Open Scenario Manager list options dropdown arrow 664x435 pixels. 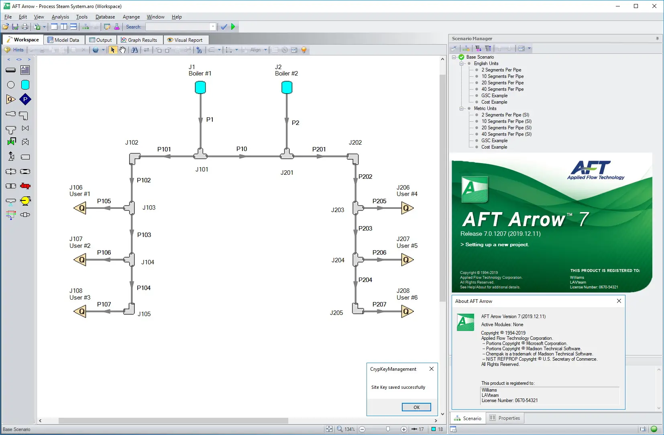click(x=529, y=49)
